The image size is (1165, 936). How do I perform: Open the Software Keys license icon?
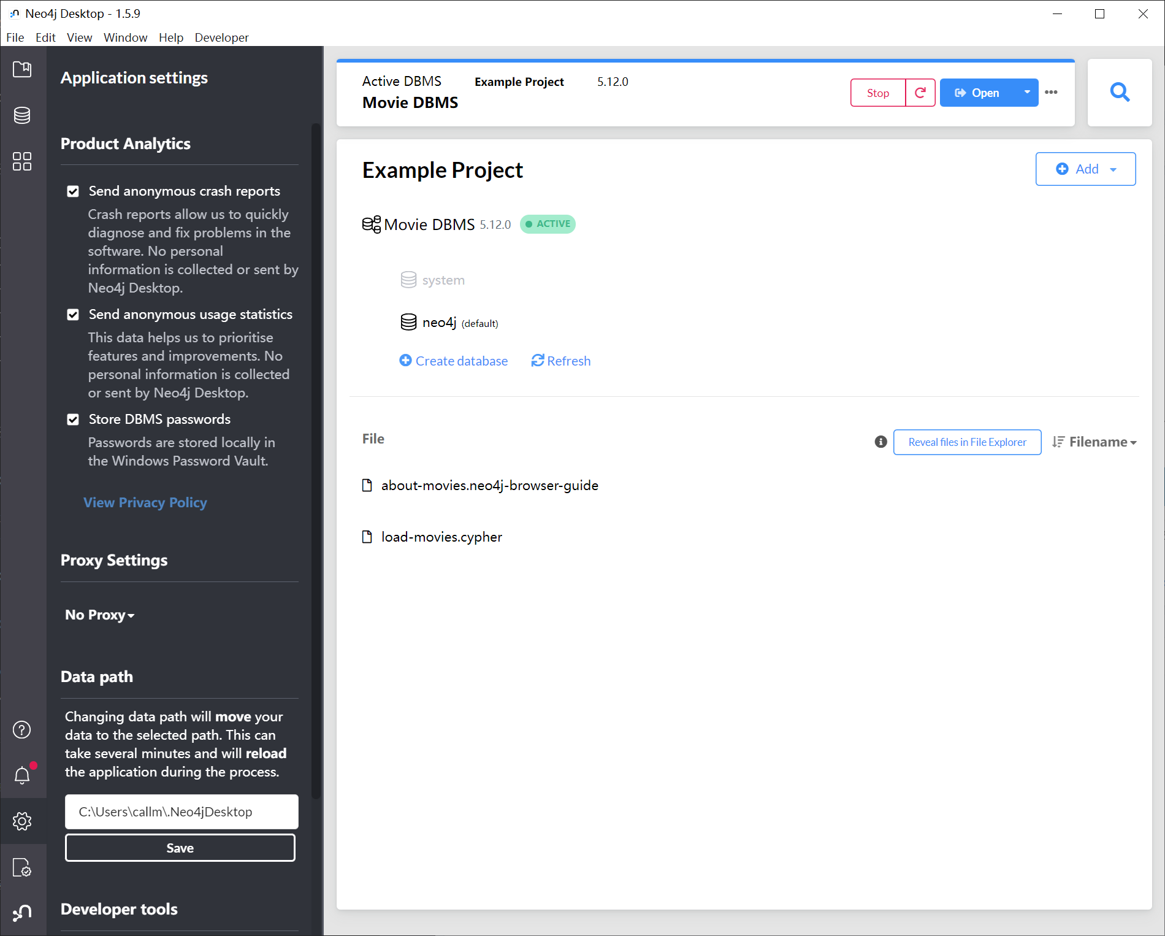[x=22, y=867]
